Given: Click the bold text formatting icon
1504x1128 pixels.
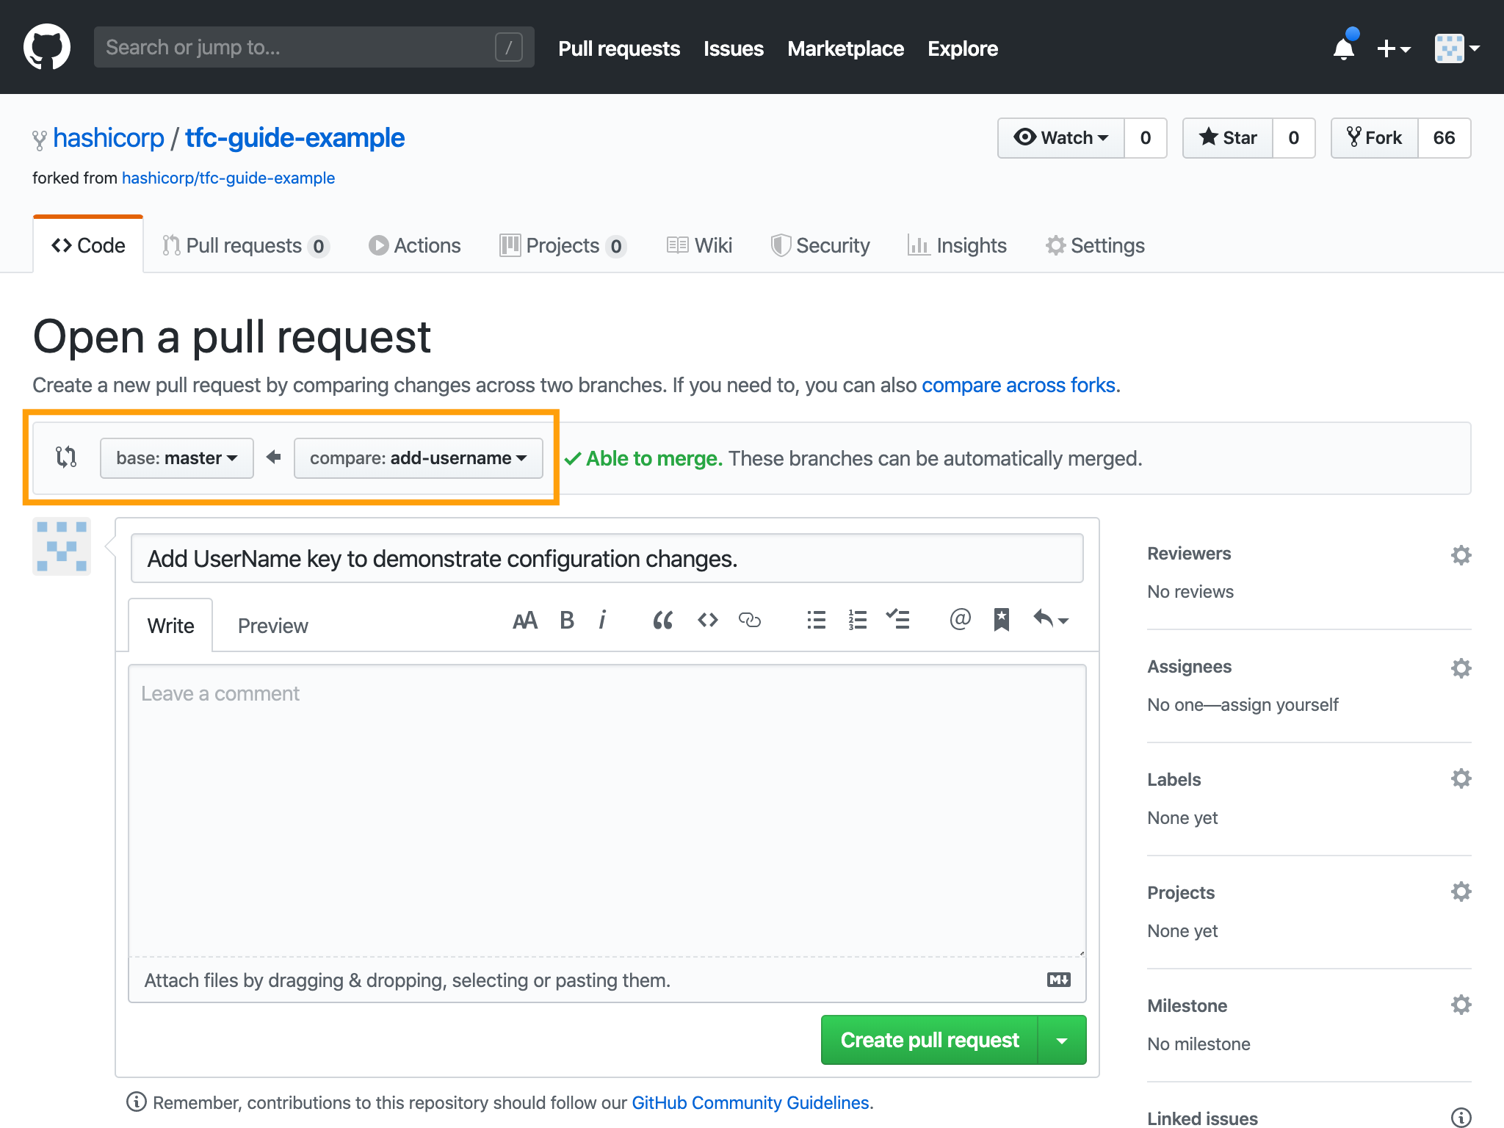Looking at the screenshot, I should pyautogui.click(x=566, y=621).
